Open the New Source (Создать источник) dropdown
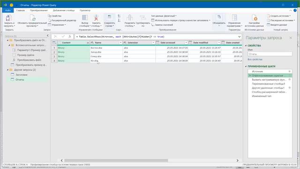The image size is (300, 169). tap(279, 16)
